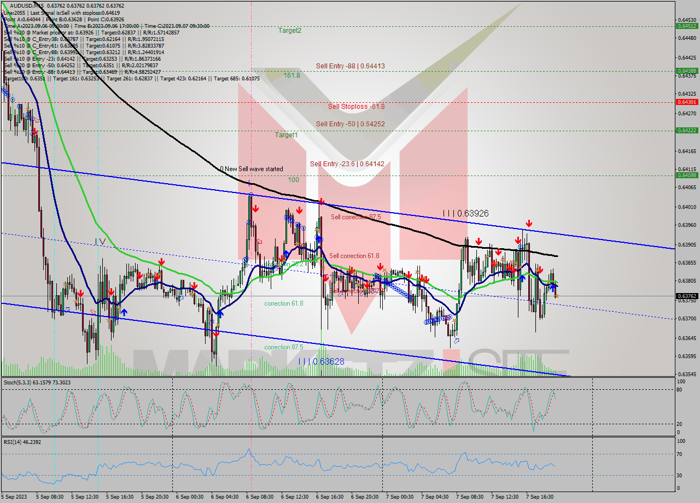Click the orange star marker near the green moving average
Viewport: 700px width, 503px height.
click(x=549, y=283)
